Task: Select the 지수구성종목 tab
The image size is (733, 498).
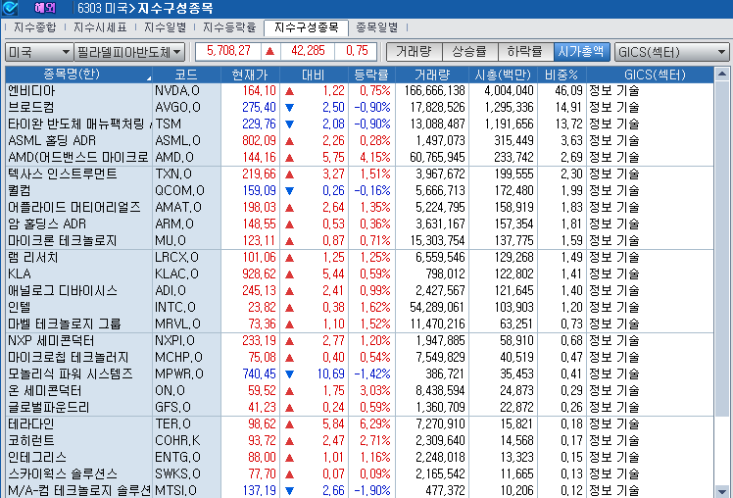Action: pyautogui.click(x=306, y=27)
